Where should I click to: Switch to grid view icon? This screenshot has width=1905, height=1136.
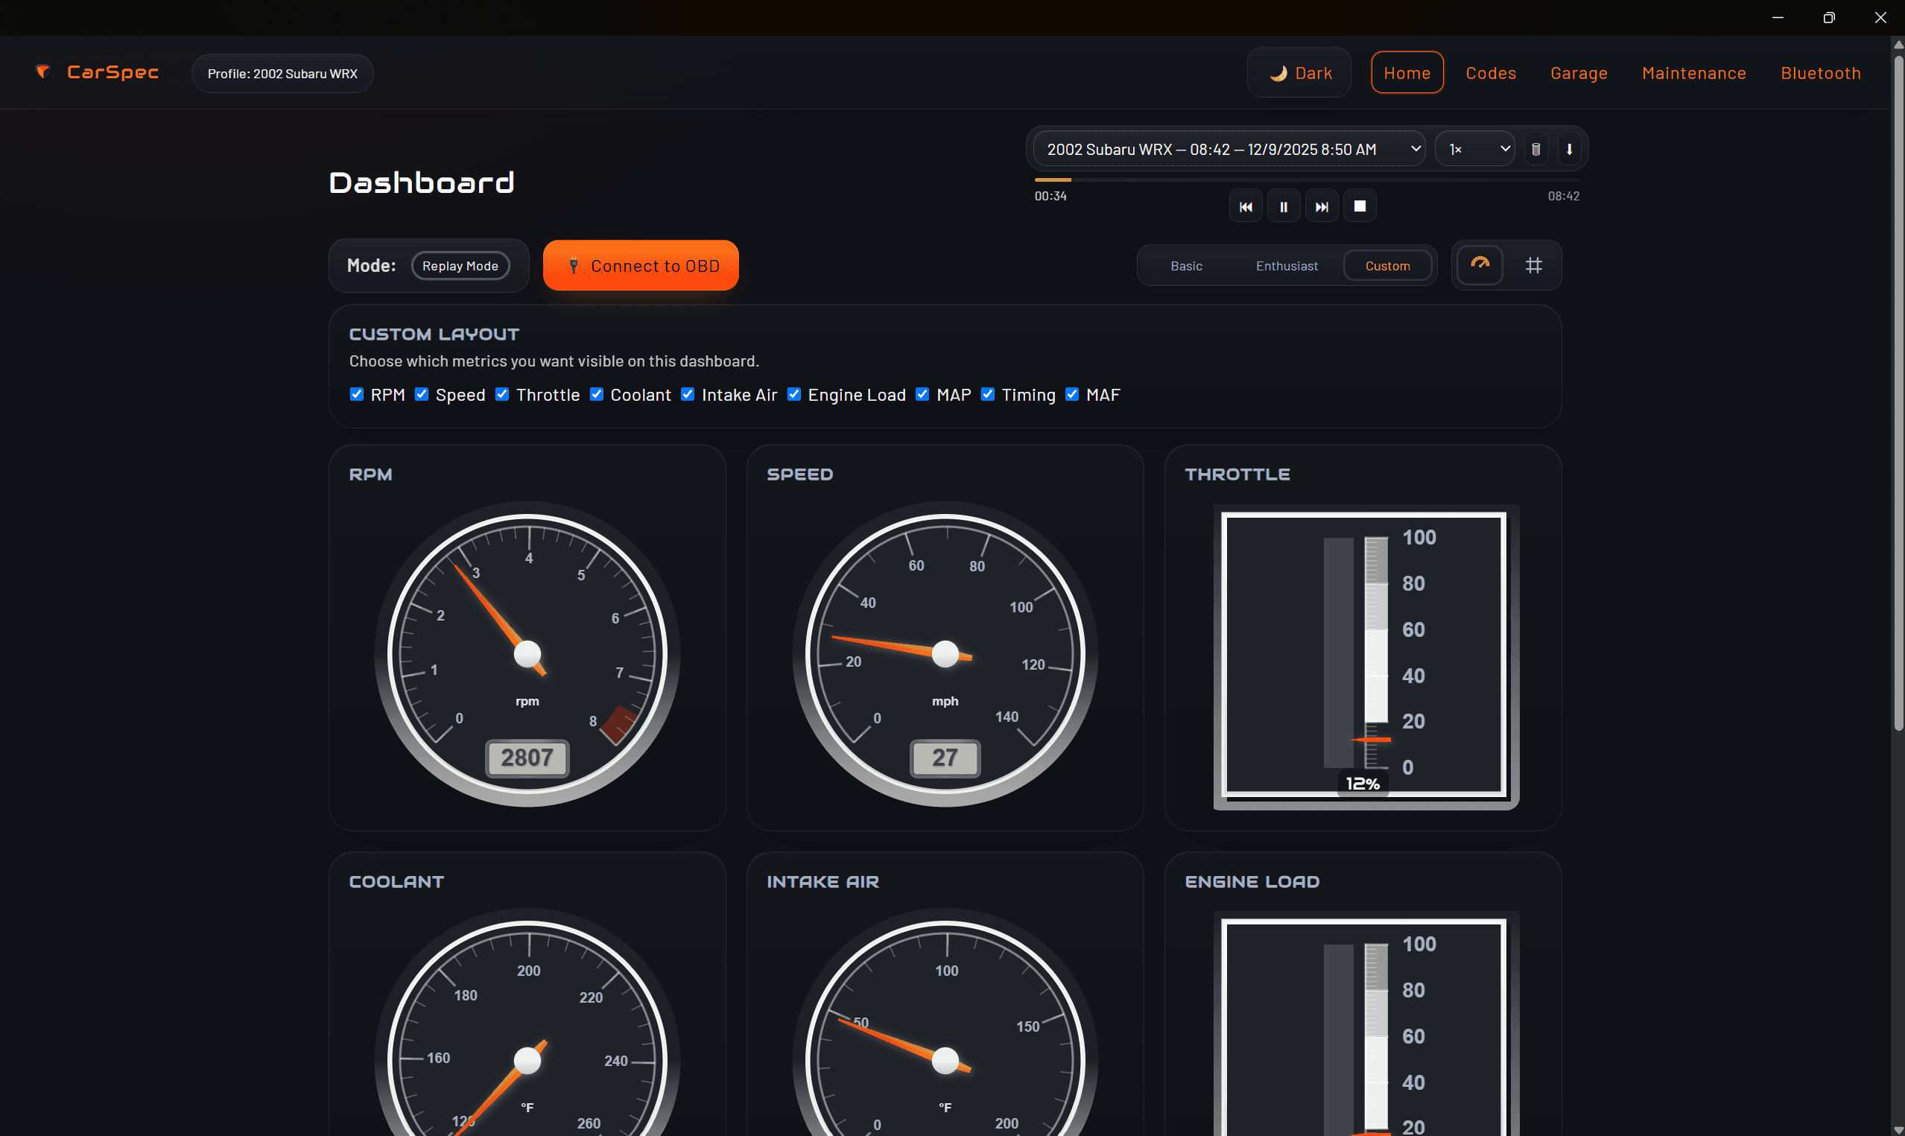[1533, 265]
